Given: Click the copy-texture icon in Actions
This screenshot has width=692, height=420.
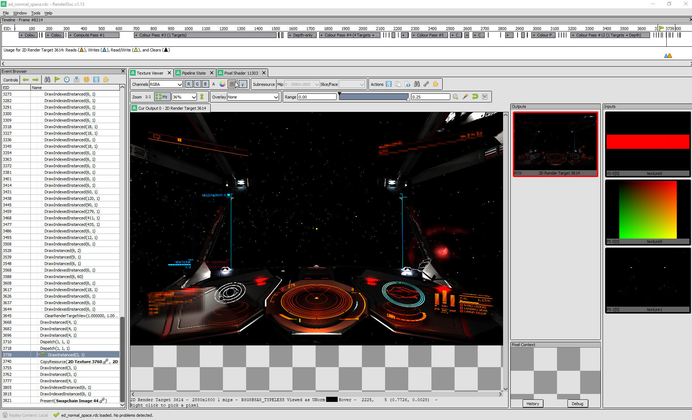Looking at the screenshot, I should click(x=398, y=84).
